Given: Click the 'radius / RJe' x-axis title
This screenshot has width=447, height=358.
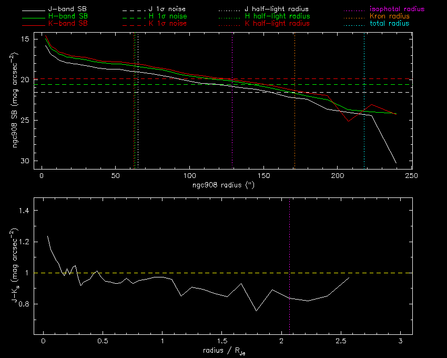Looking at the screenshot, I should (x=221, y=351).
